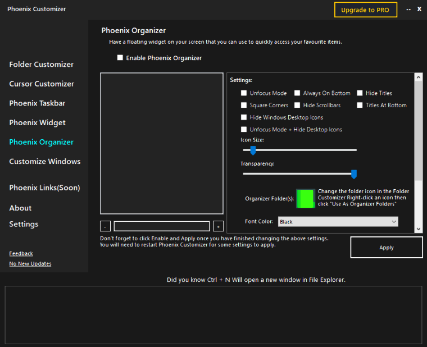Screen dimensions: 427x347
Task: Click the bottom log output box
Action: [x=213, y=315]
